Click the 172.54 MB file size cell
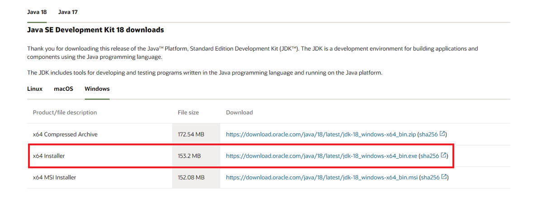 pyautogui.click(x=196, y=134)
